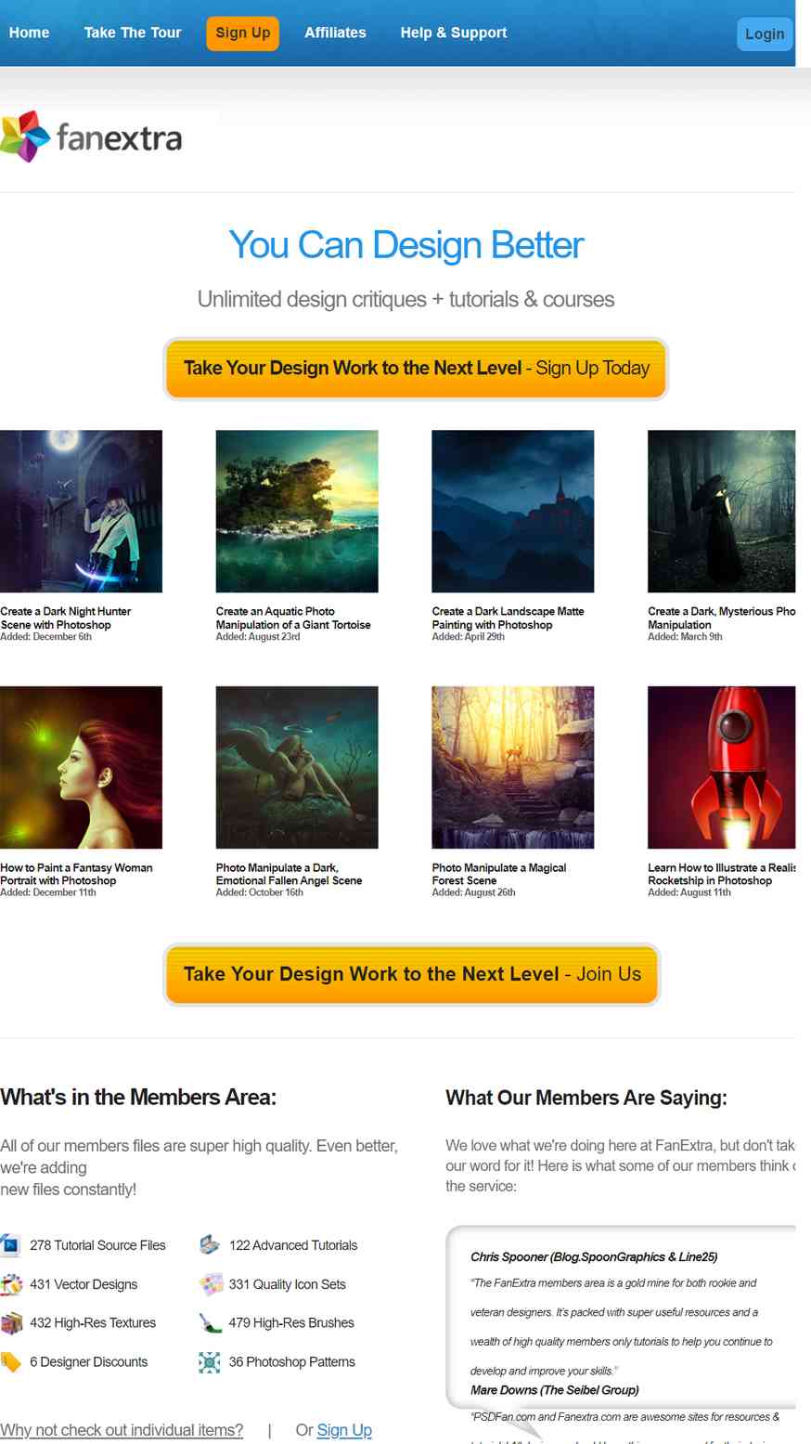Click the Login button

tap(765, 34)
